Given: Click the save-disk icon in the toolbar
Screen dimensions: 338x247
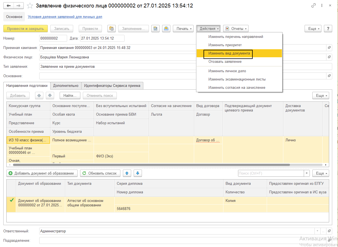Looking at the screenshot, I should pos(156,28).
